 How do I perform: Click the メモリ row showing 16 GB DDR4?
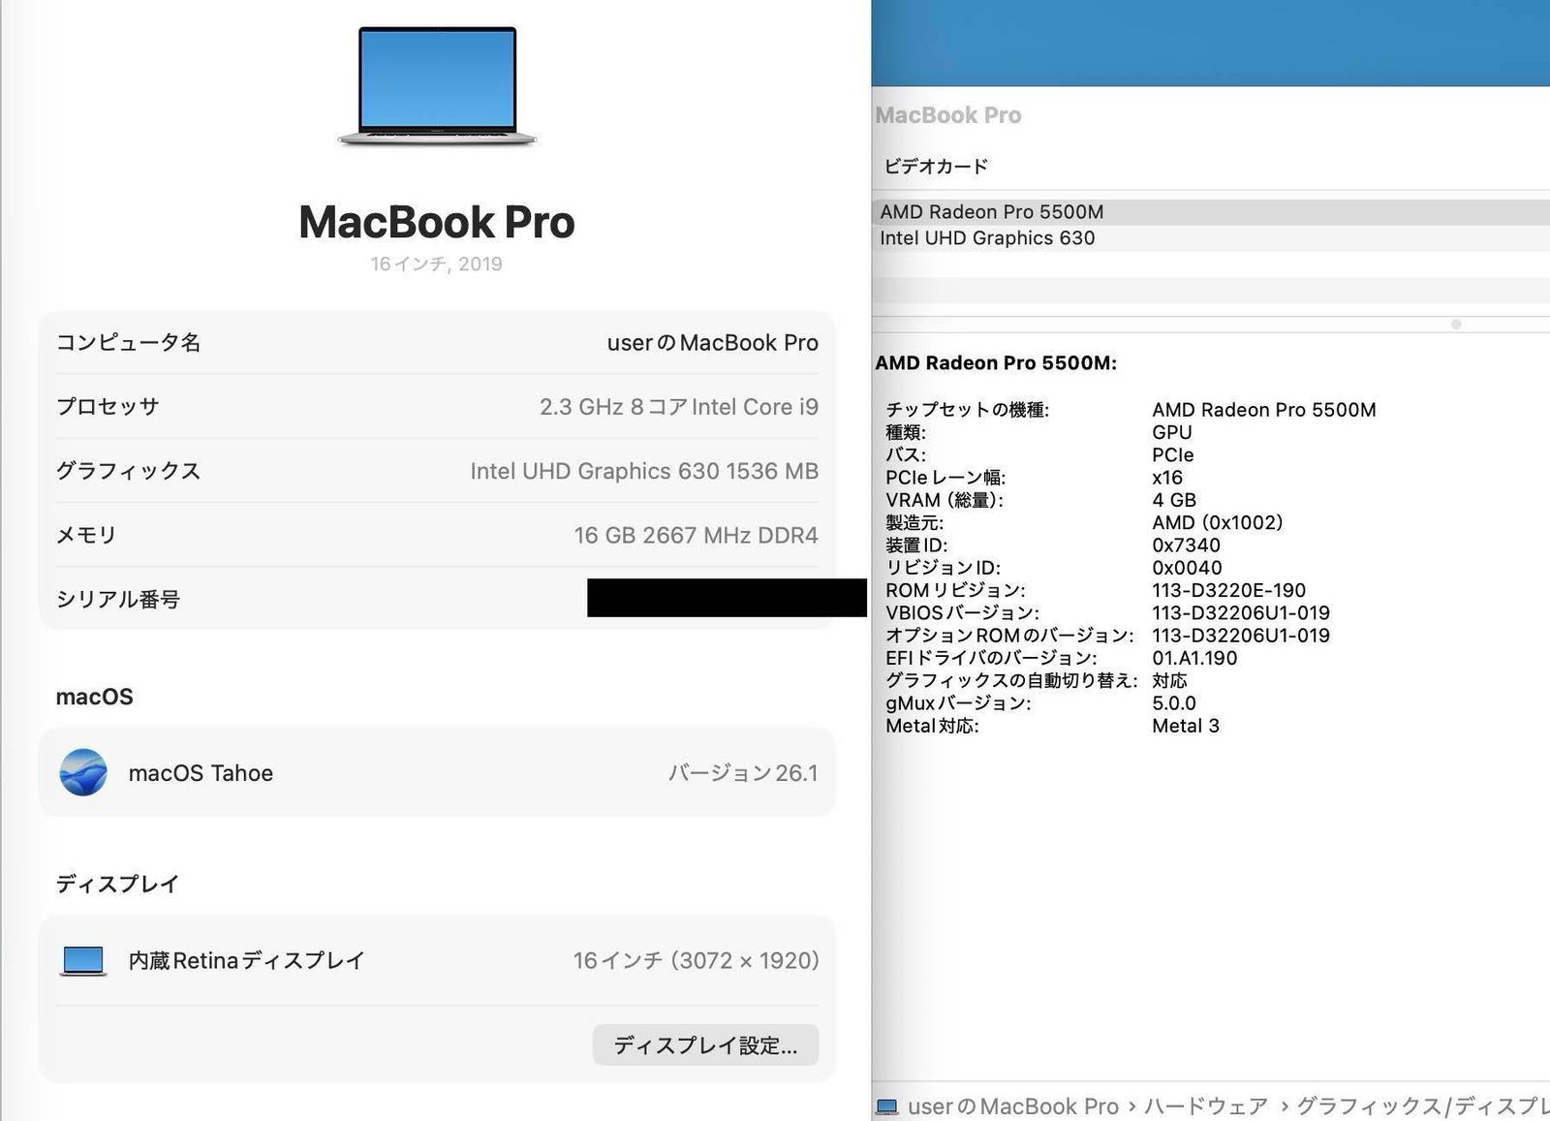[436, 534]
